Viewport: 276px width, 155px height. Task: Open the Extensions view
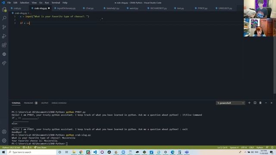coord(4,45)
